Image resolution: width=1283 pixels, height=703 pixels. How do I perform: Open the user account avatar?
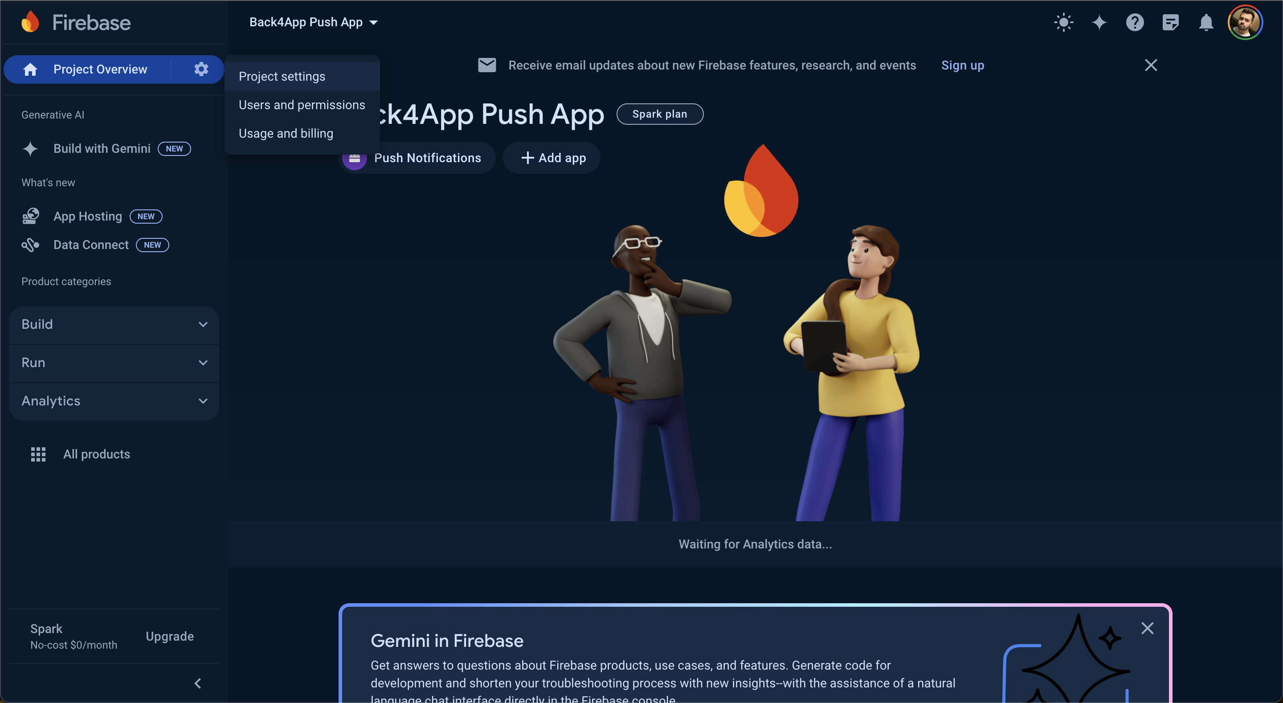click(x=1245, y=22)
